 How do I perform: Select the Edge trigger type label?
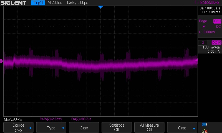point(203,21)
